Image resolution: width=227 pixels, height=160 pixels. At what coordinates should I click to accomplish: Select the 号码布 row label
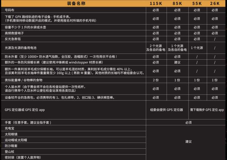(10, 10)
